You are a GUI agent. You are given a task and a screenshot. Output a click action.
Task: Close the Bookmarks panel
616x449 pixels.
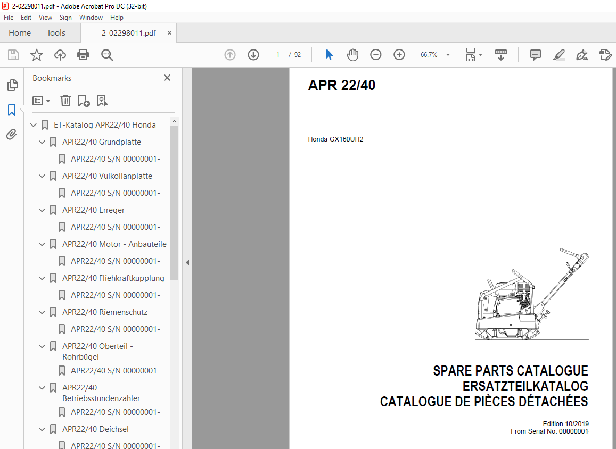pyautogui.click(x=167, y=78)
